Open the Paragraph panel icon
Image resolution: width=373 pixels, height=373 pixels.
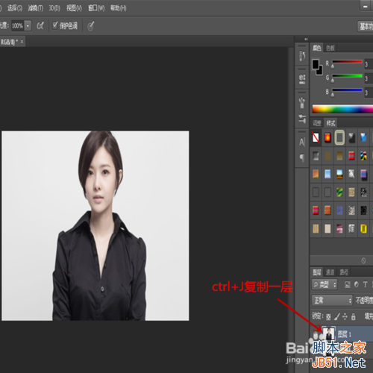[302, 157]
